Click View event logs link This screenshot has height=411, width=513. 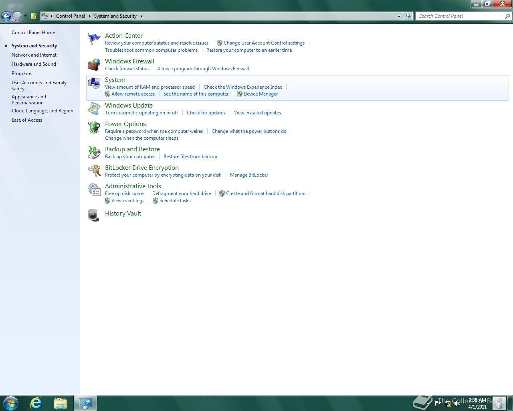128,201
